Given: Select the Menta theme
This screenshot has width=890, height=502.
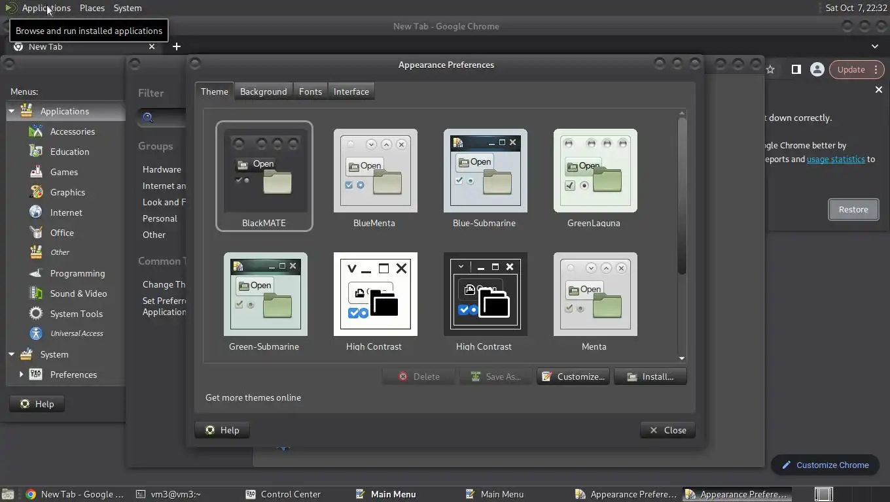Looking at the screenshot, I should click(594, 301).
